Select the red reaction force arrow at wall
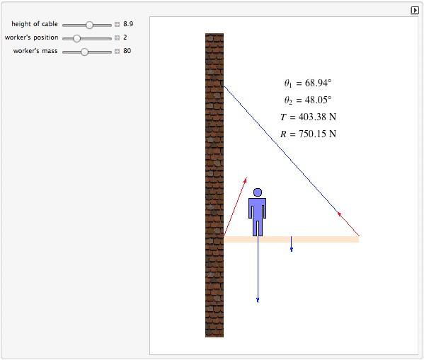 (235, 207)
